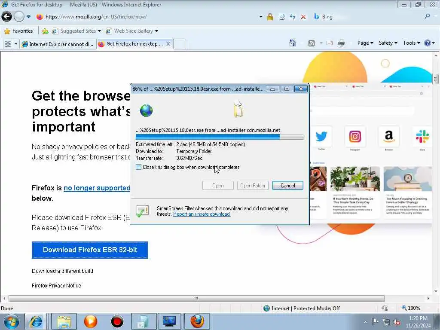This screenshot has height=330, width=440.
Task: Click the vertical scrollbar thumb
Action: (x=435, y=79)
